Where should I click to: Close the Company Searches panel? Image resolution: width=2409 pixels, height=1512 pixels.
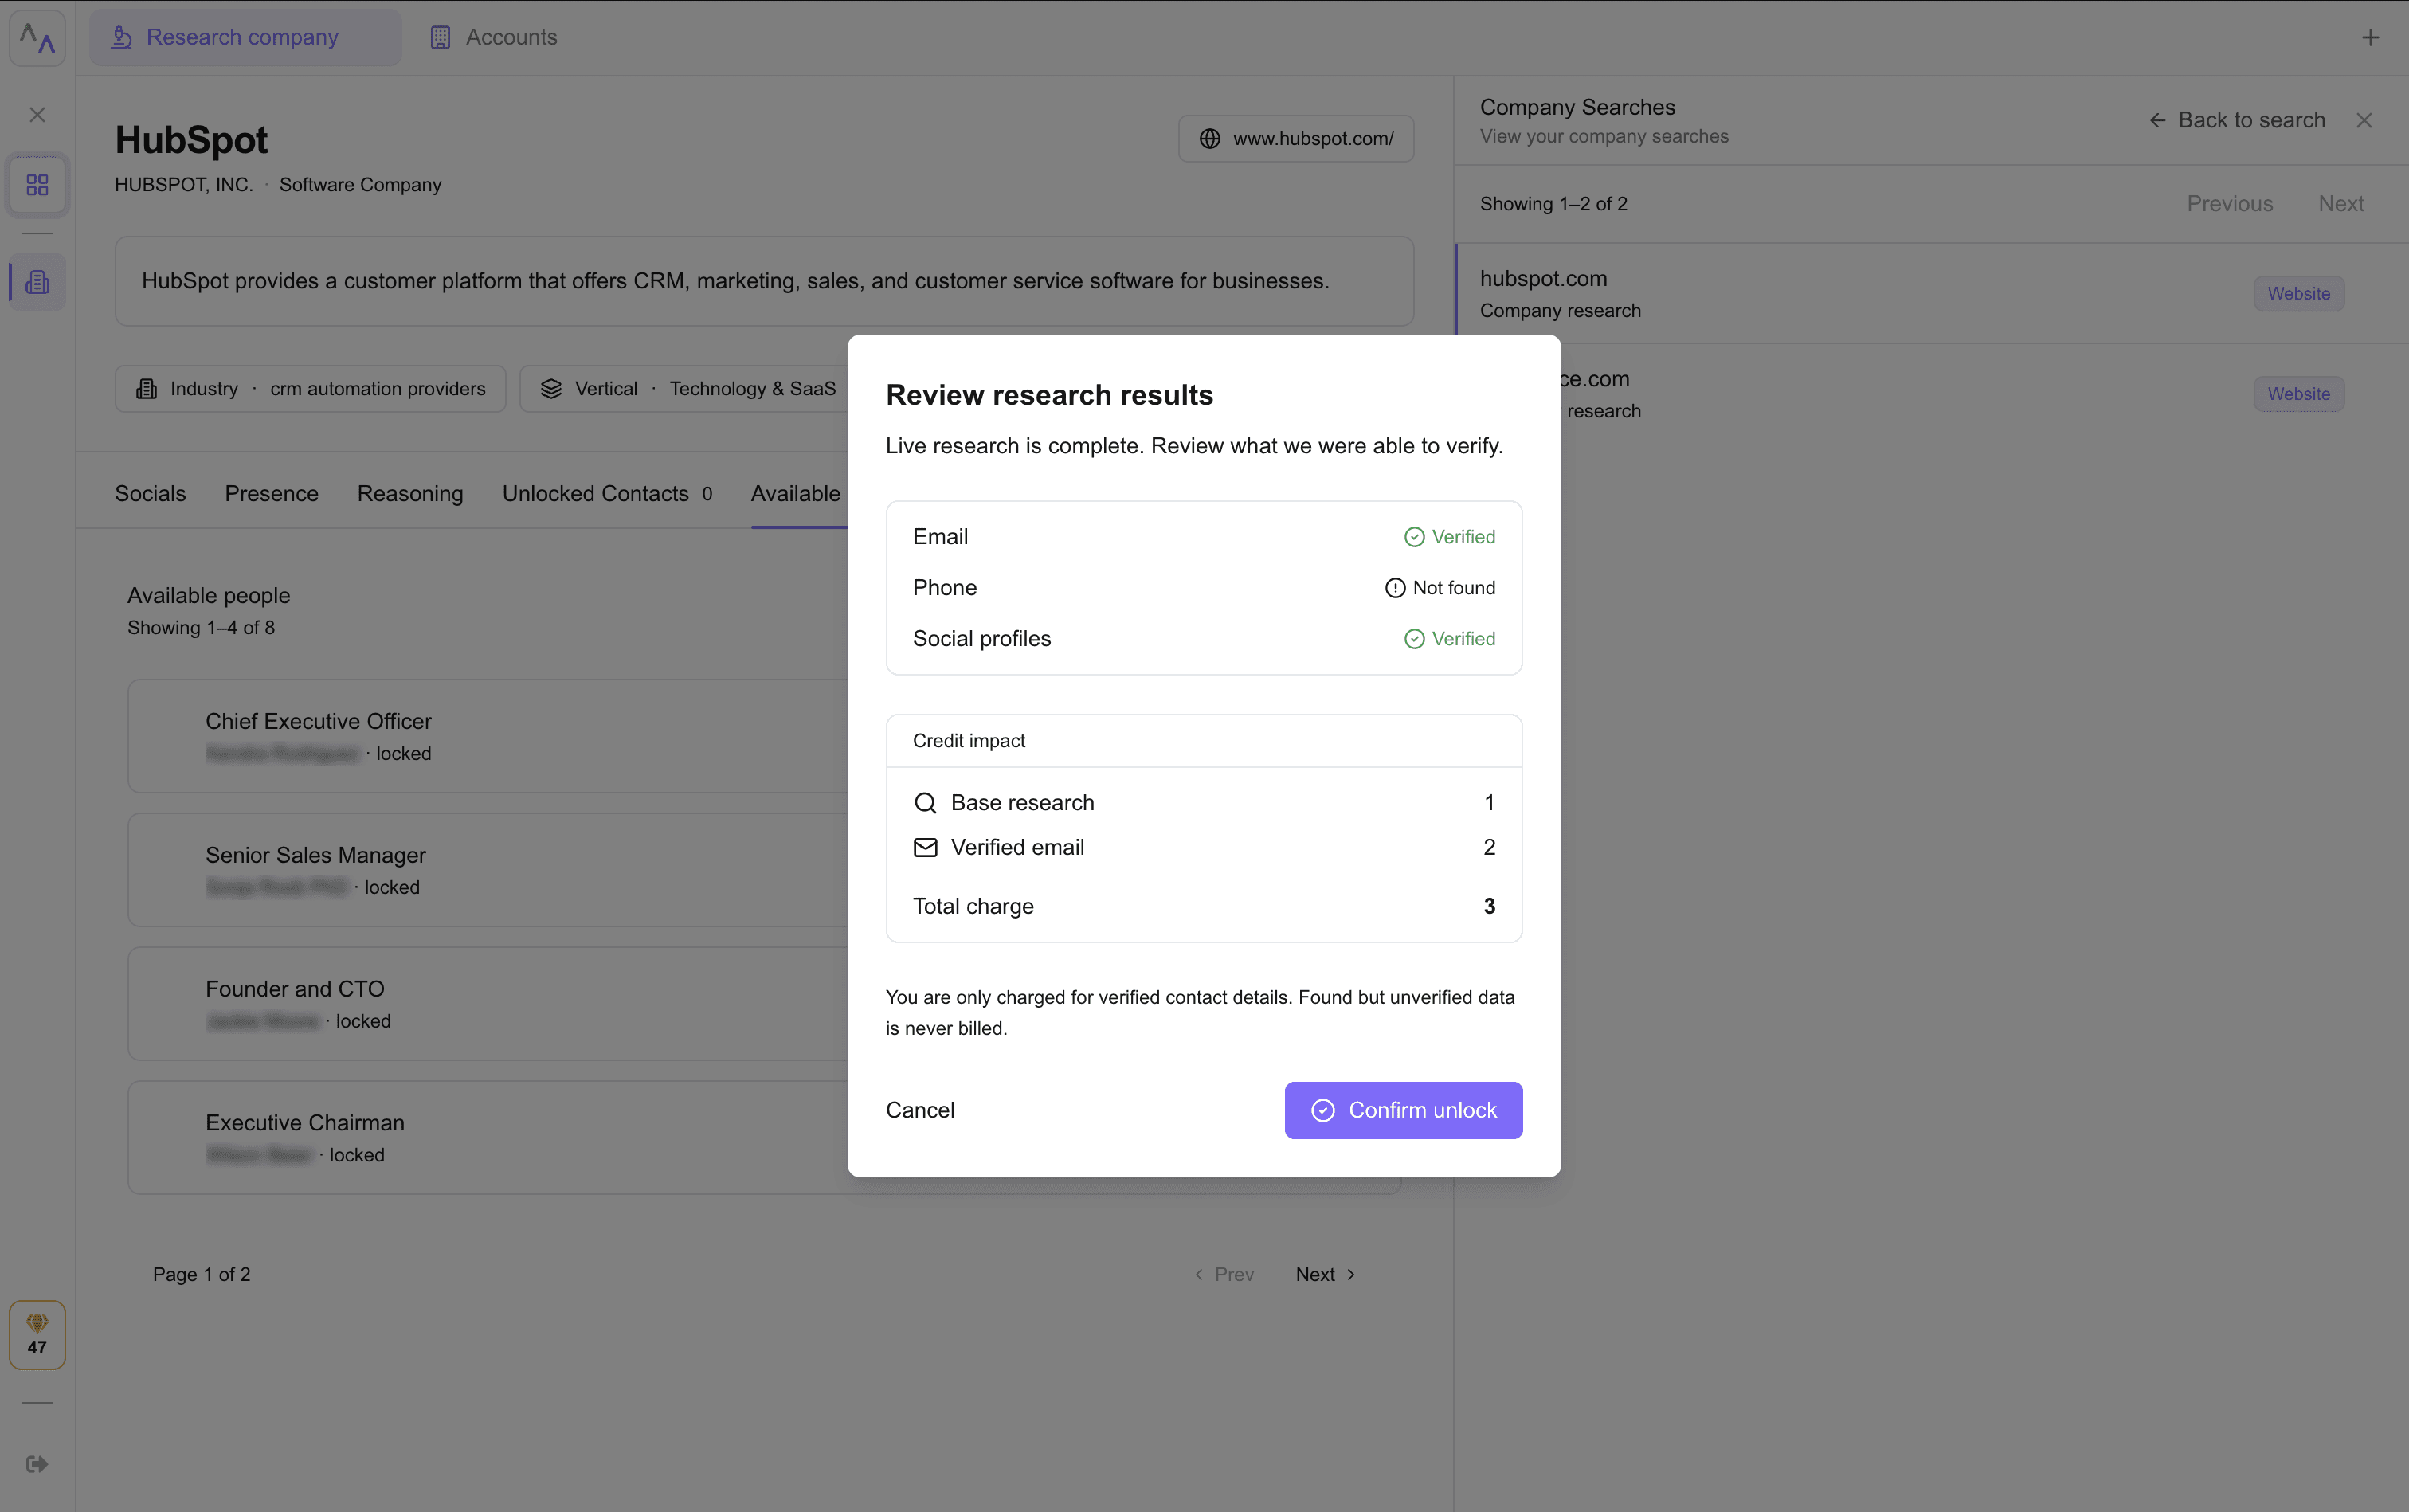[x=2364, y=120]
